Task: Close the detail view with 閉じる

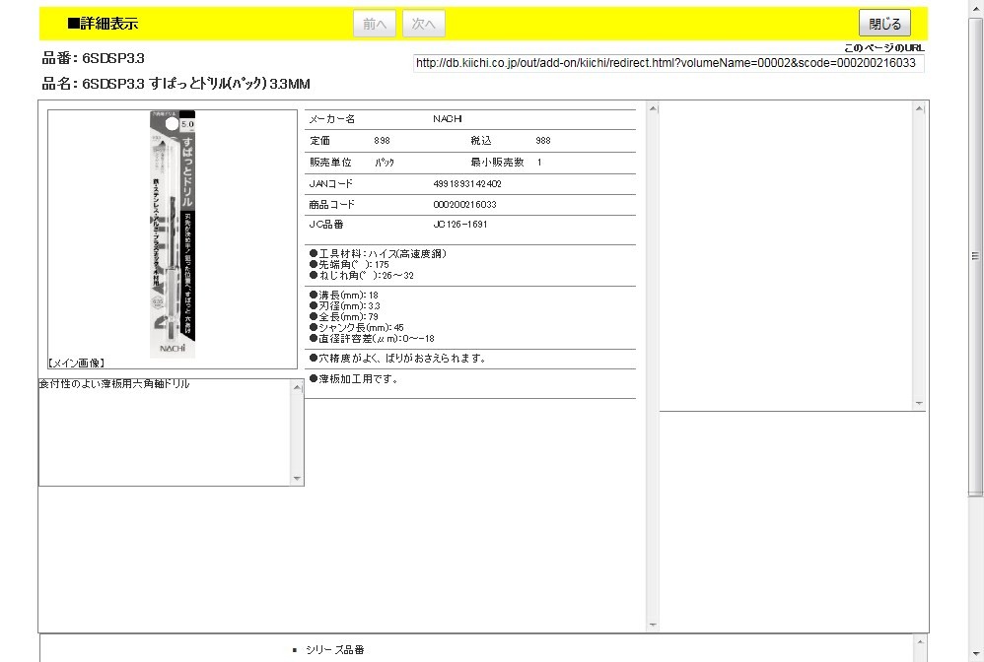Action: (x=884, y=24)
